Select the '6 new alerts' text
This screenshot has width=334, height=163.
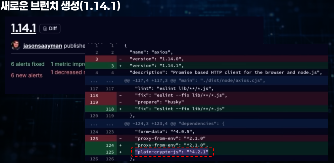26,75
